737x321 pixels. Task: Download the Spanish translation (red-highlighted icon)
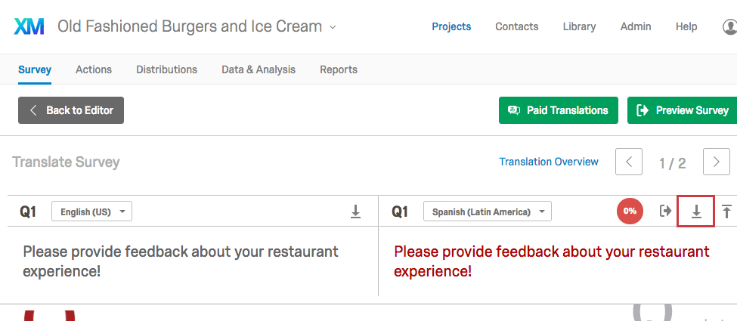click(696, 211)
